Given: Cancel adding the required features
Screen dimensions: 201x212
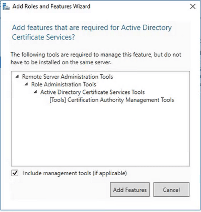Looking at the screenshot, I should coord(171,190).
